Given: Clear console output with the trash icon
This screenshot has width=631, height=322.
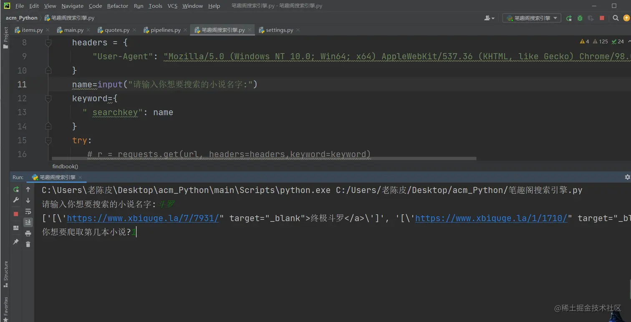Looking at the screenshot, I should 28,244.
